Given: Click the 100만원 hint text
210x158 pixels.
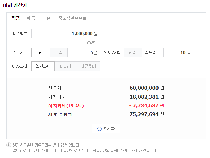Looking at the screenshot, I should pos(91,43).
